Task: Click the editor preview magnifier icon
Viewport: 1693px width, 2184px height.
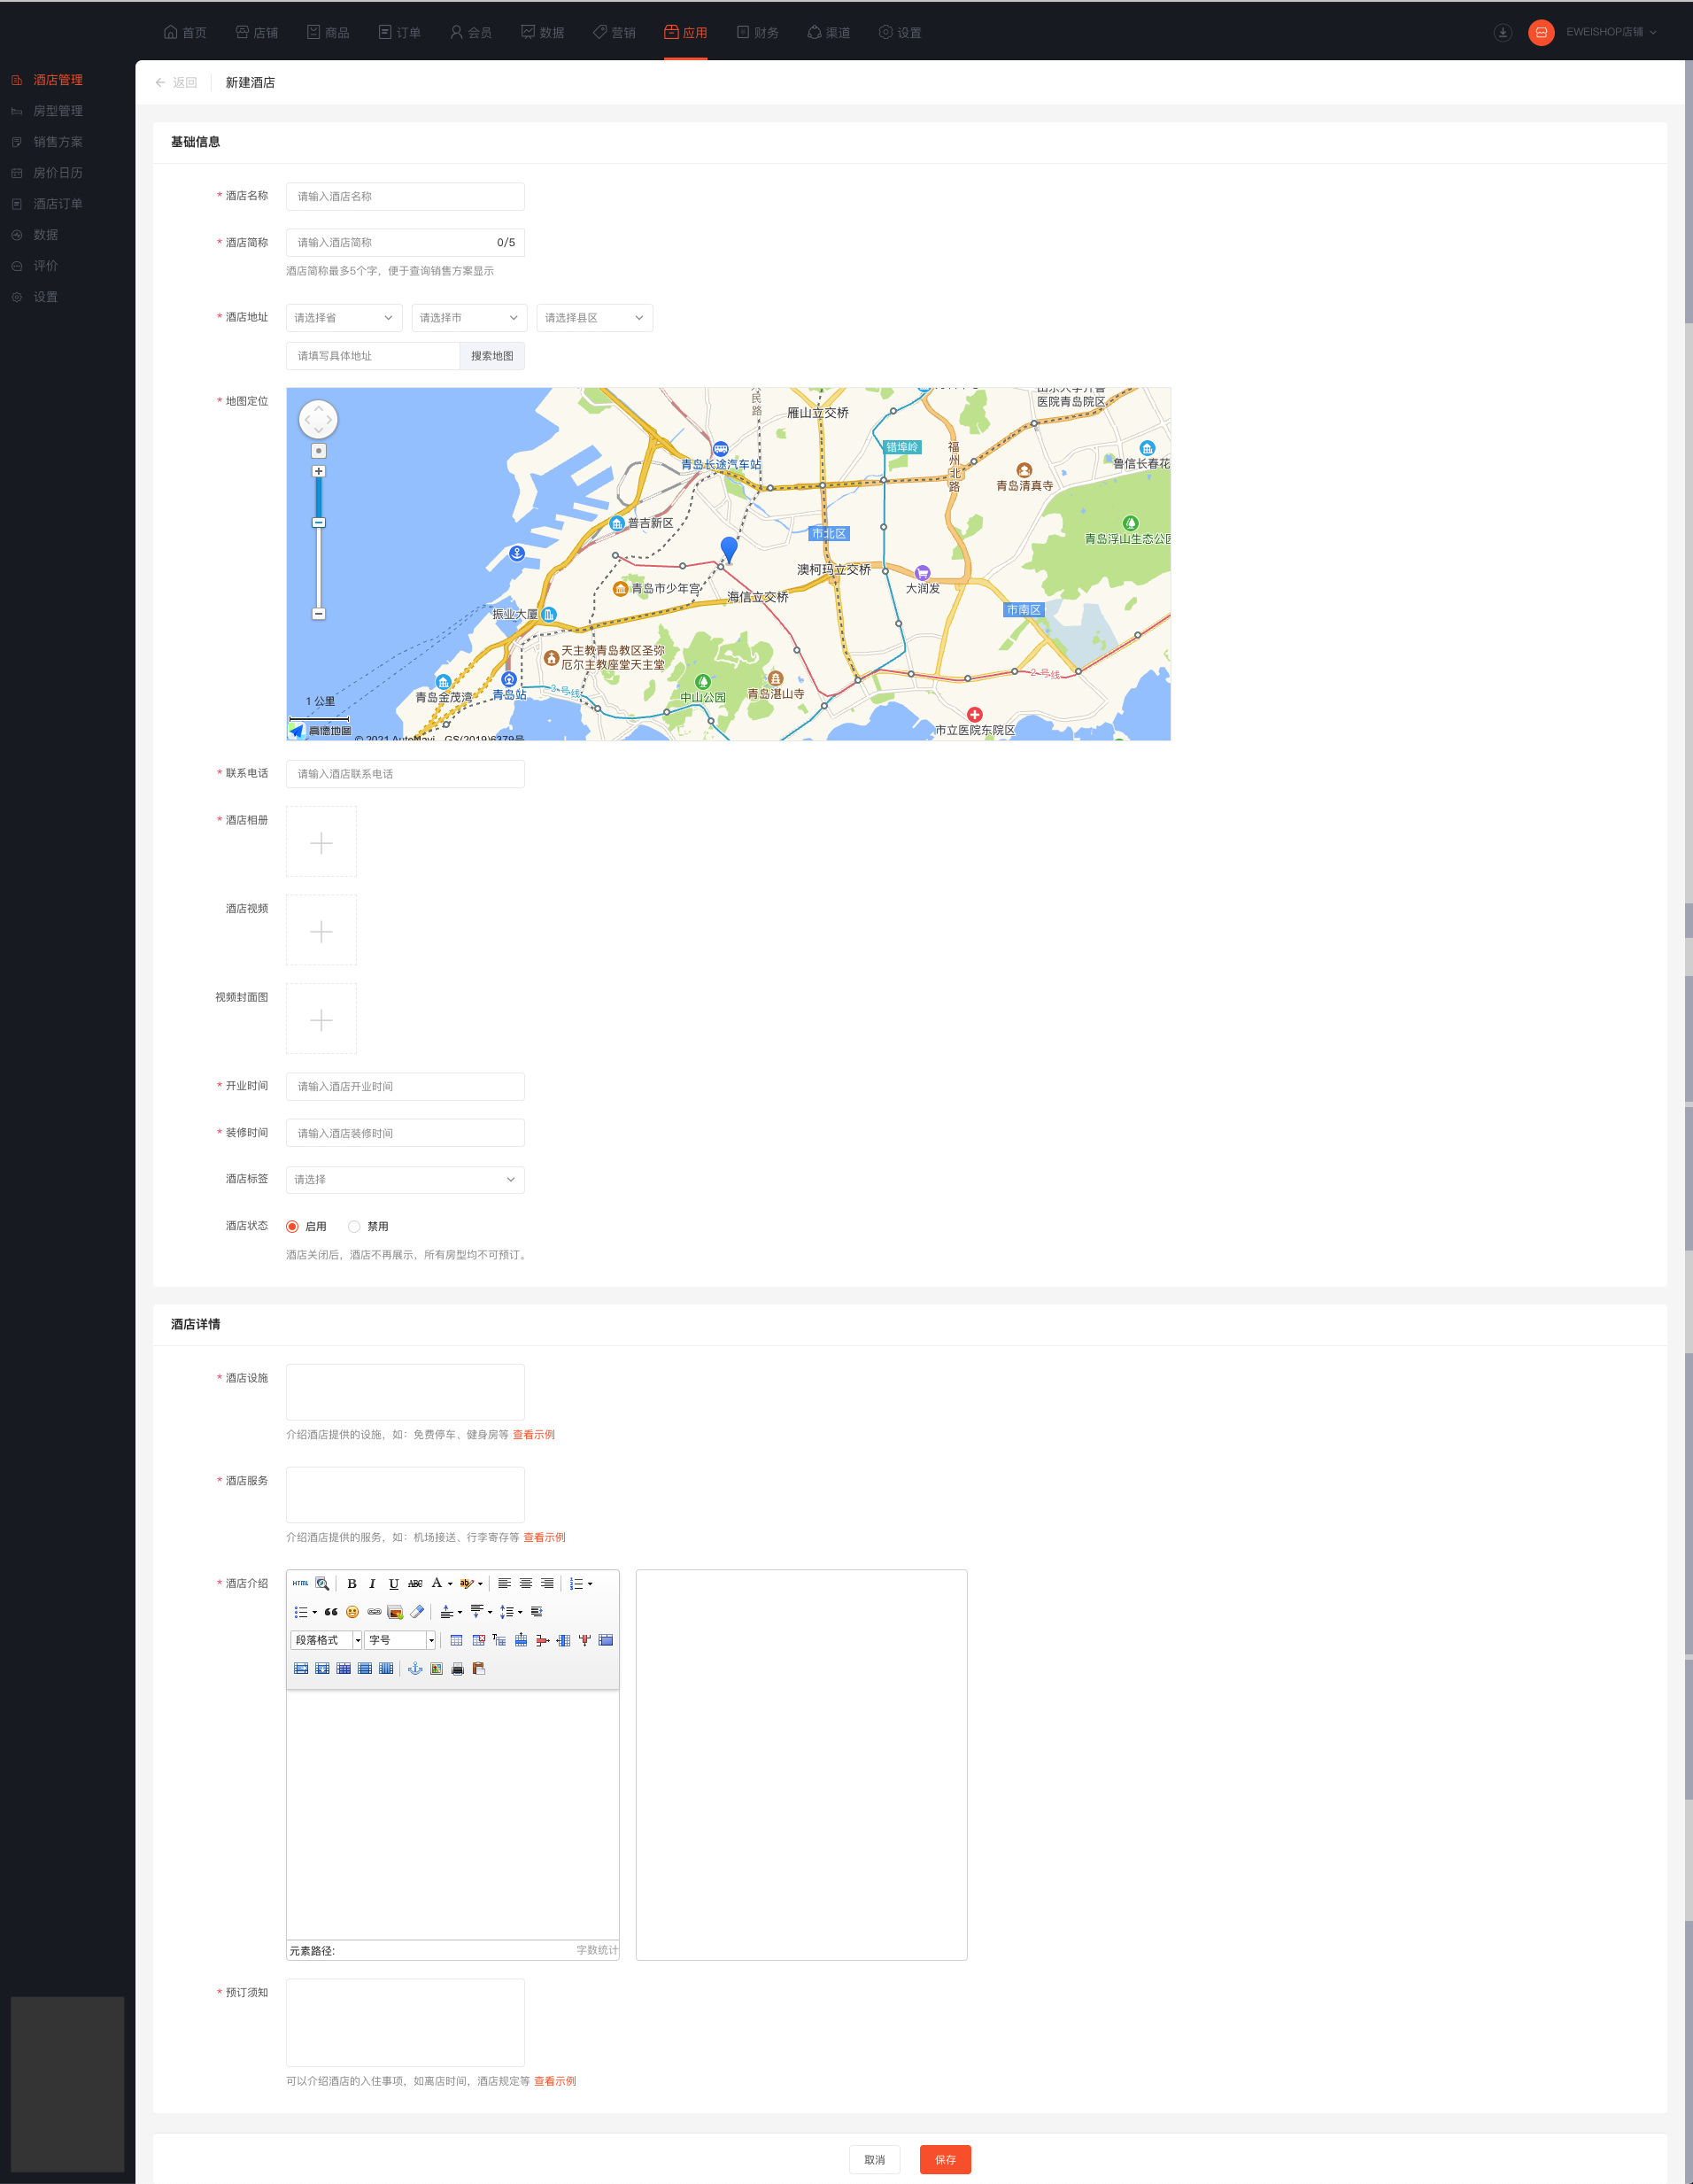Action: 322,1583
